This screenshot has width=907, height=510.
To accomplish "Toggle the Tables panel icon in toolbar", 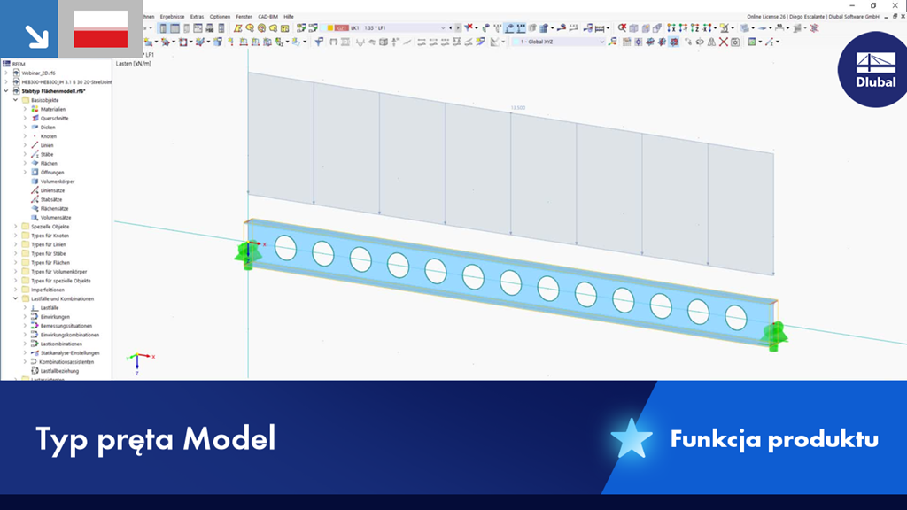I will pos(174,27).
